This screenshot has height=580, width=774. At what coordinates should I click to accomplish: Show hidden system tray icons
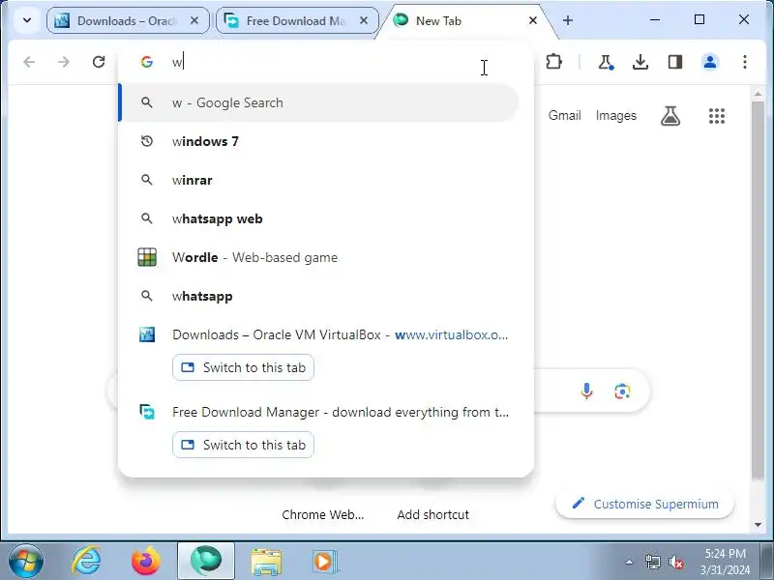[630, 562]
